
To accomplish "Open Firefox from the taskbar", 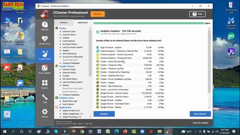I will 125,132.
